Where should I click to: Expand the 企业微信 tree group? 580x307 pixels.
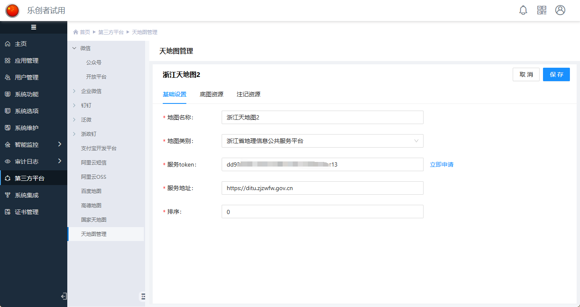74,91
